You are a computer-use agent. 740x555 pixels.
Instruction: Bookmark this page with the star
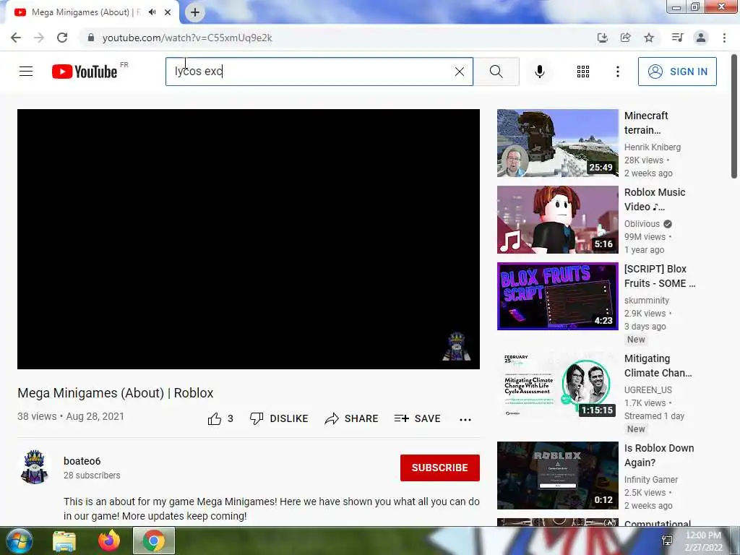point(649,38)
